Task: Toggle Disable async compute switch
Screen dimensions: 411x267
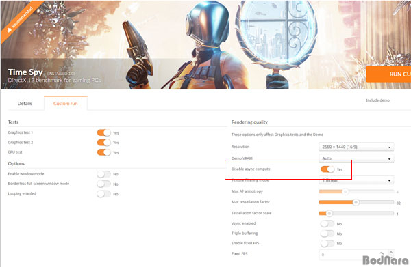Action: pos(327,169)
